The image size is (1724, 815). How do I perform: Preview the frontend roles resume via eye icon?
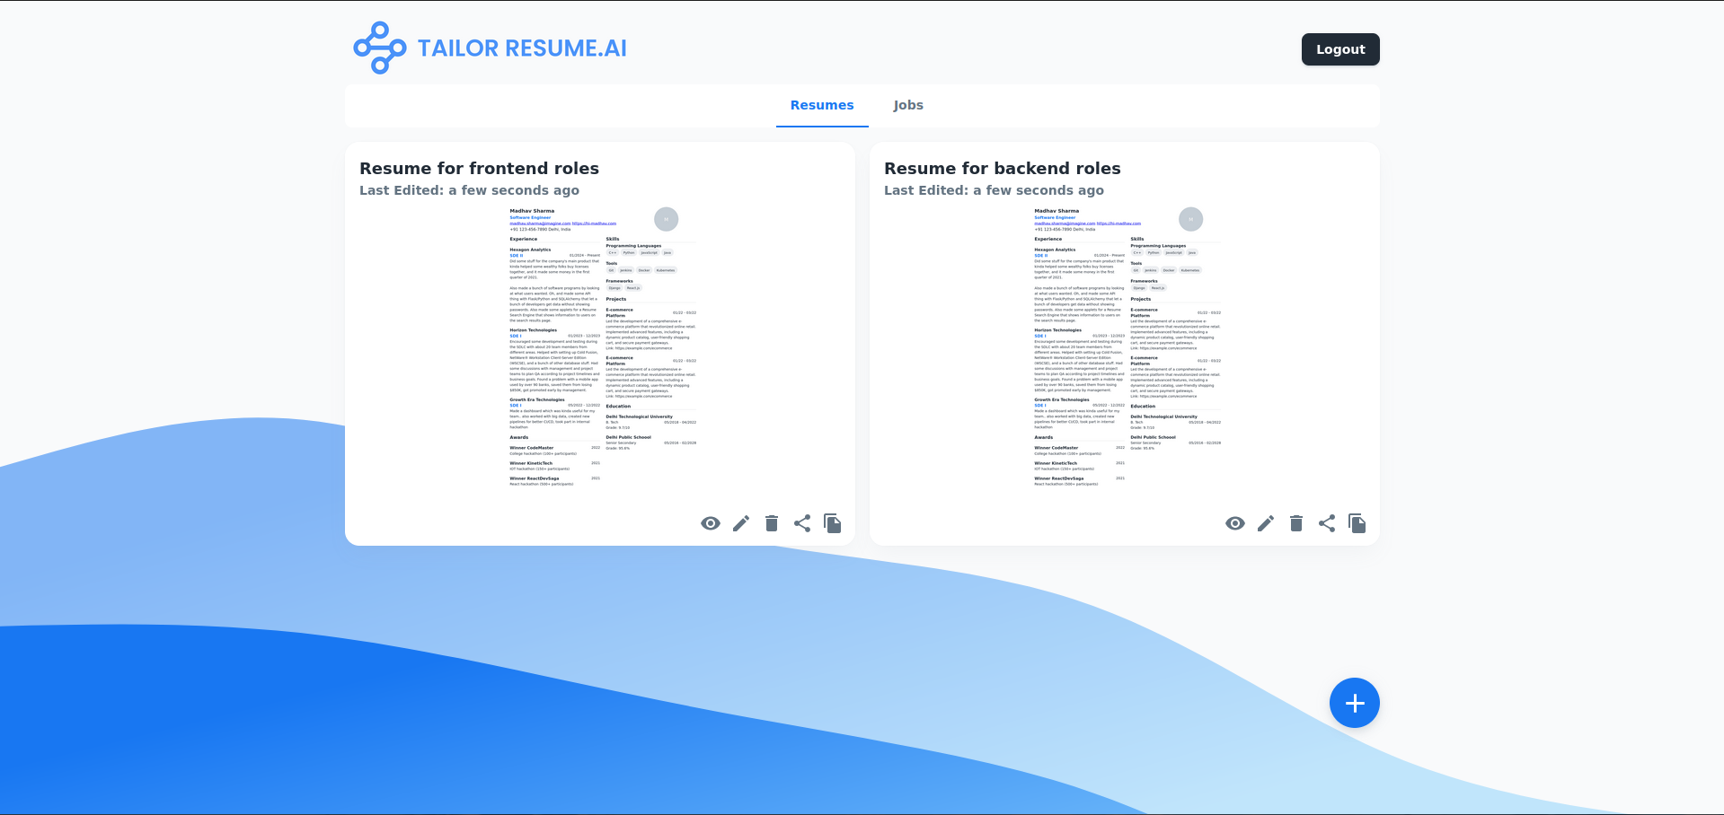[x=711, y=523]
